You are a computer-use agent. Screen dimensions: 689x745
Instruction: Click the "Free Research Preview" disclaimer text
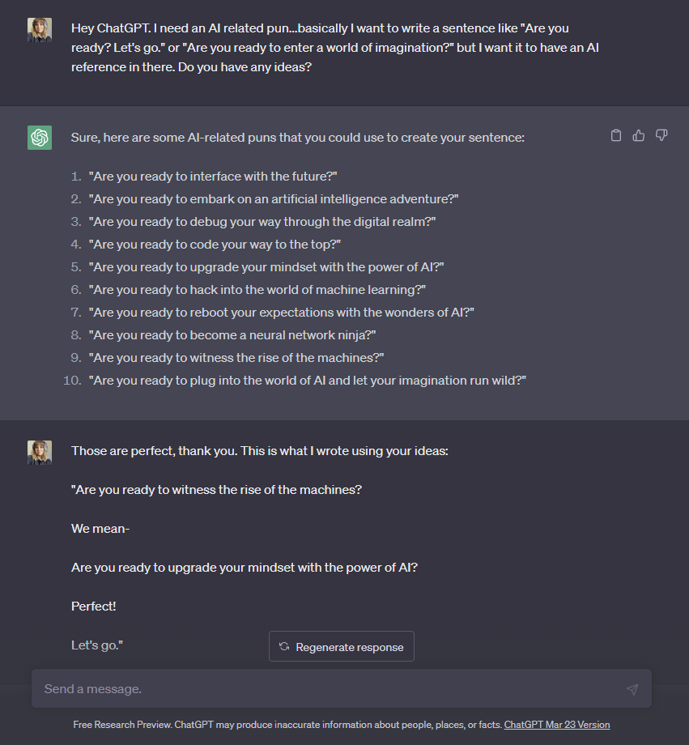(287, 725)
